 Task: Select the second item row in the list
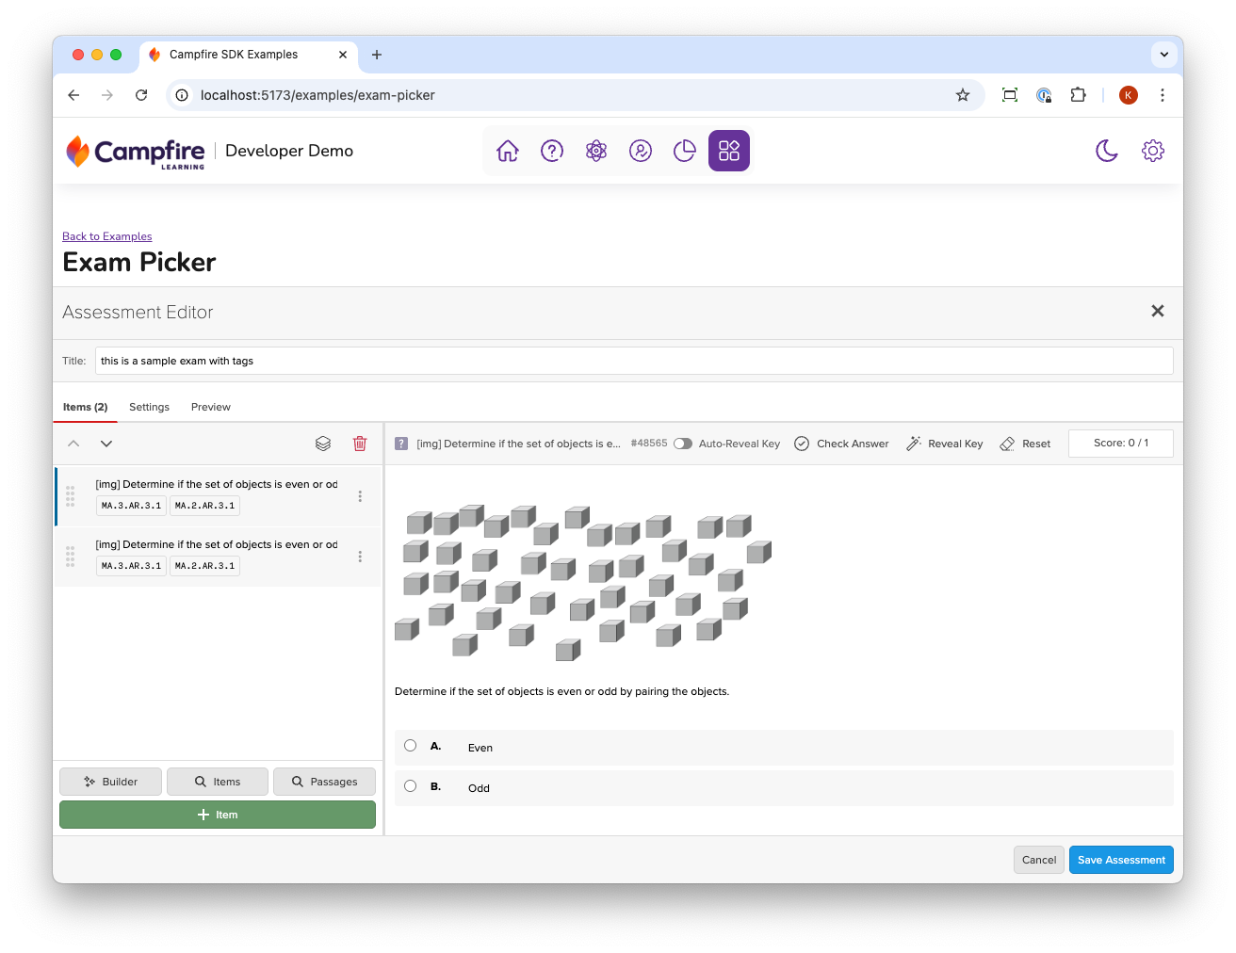(x=218, y=557)
